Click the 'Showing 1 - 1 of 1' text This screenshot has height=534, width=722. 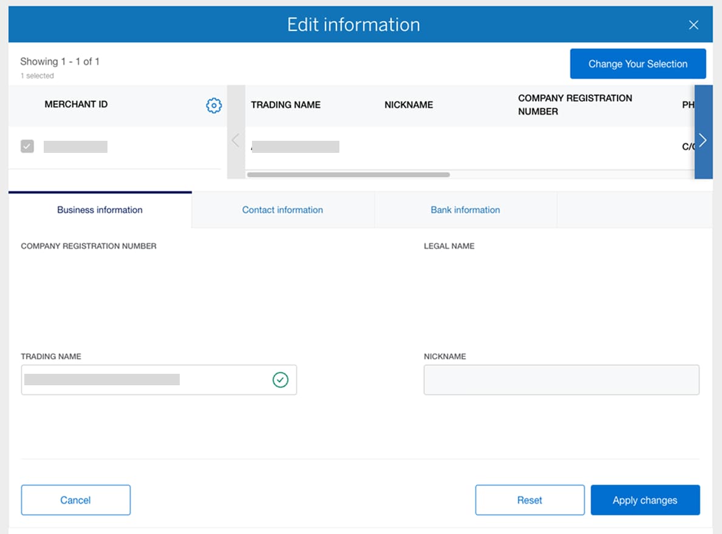click(60, 62)
